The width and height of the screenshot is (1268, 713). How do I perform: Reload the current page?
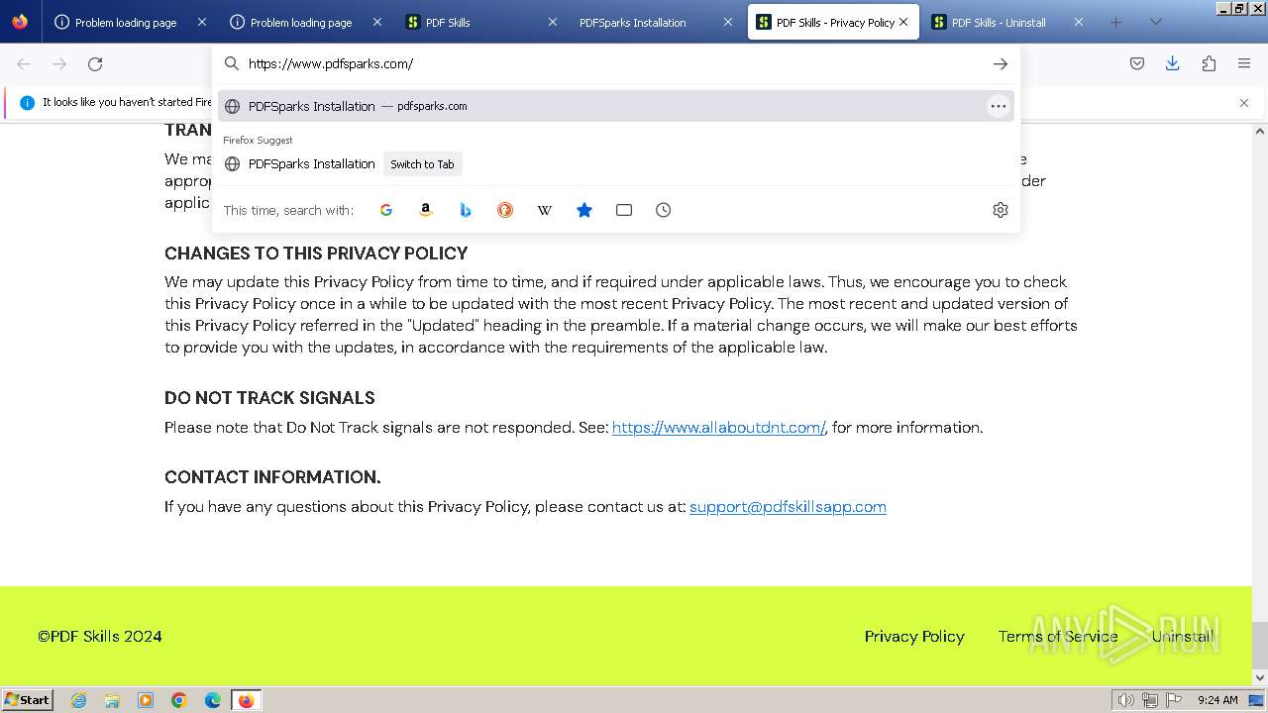(x=95, y=64)
